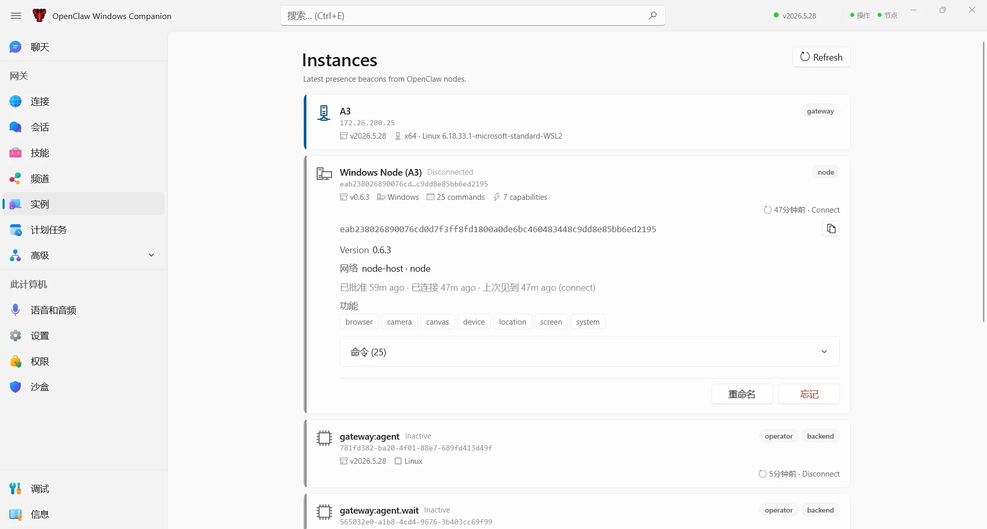
Task: Click the backend tag on gateway:agent
Action: click(x=820, y=437)
